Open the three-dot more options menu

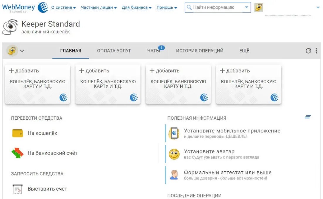point(316,51)
